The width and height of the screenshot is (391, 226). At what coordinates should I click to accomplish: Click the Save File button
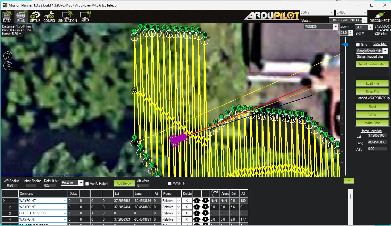[372, 92]
